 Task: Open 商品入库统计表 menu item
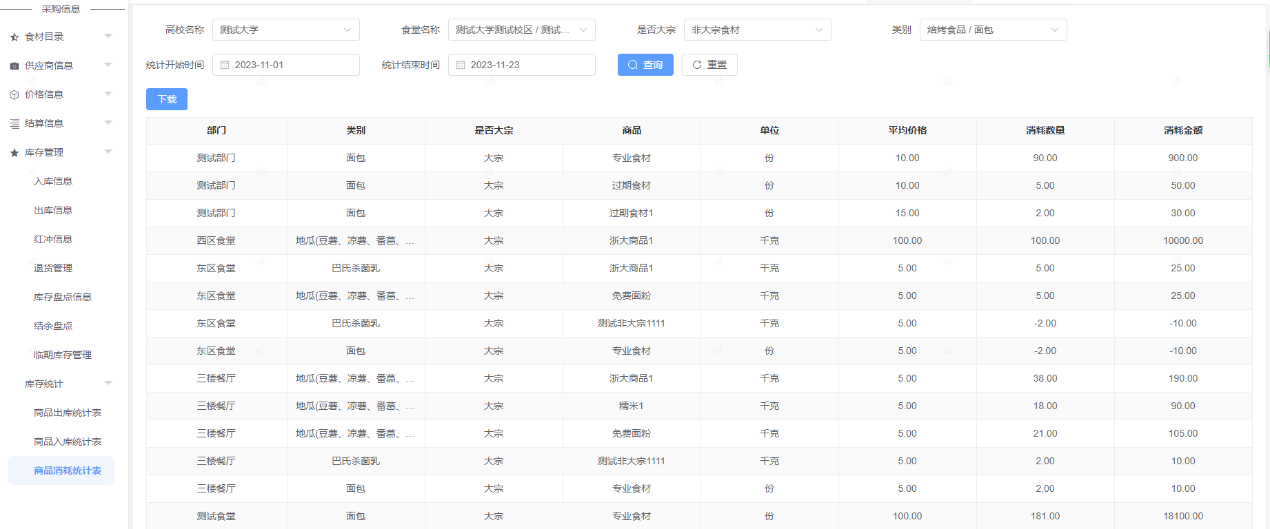(x=68, y=442)
